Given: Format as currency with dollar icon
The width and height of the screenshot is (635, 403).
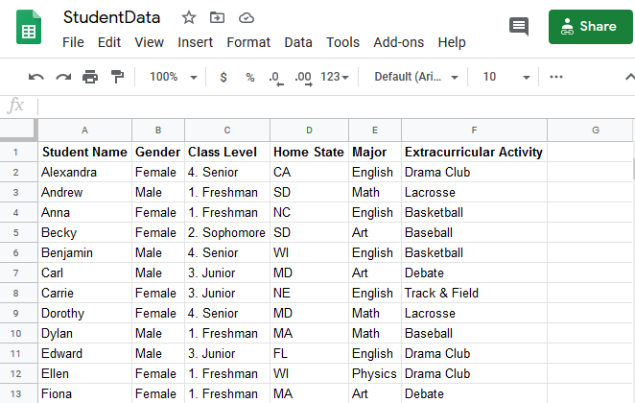Looking at the screenshot, I should [x=223, y=77].
